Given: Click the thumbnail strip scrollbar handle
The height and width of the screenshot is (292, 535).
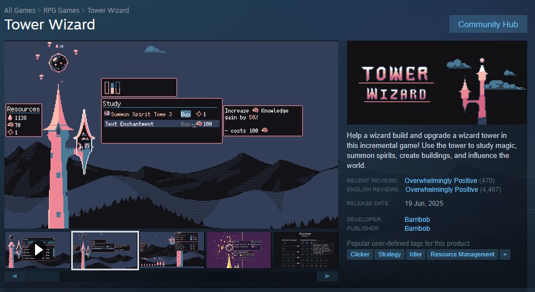Looking at the screenshot, I should (x=43, y=276).
